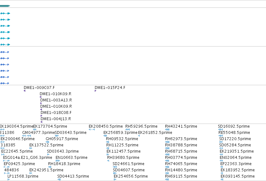Click the small EST arrow under EK261852.5prime
The image size is (266, 181).
point(139,136)
